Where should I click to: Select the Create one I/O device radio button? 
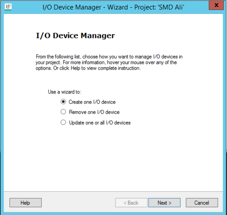[63, 102]
